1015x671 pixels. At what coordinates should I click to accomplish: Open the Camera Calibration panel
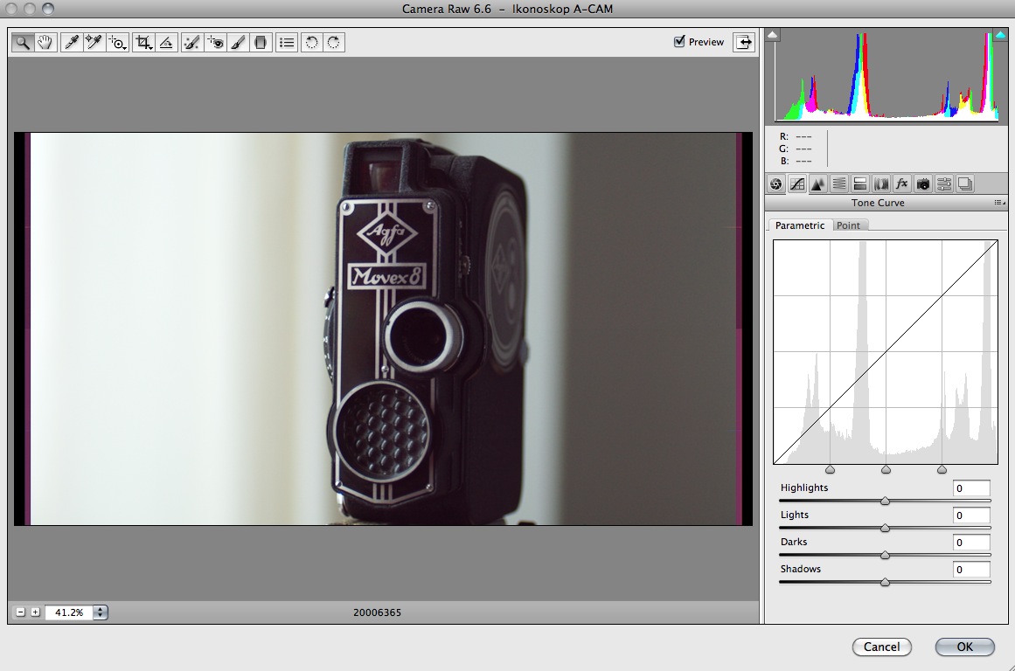click(x=923, y=184)
